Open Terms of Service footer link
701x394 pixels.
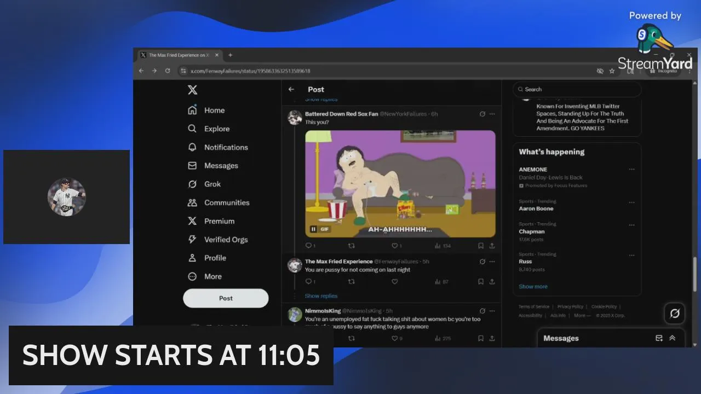coord(534,307)
